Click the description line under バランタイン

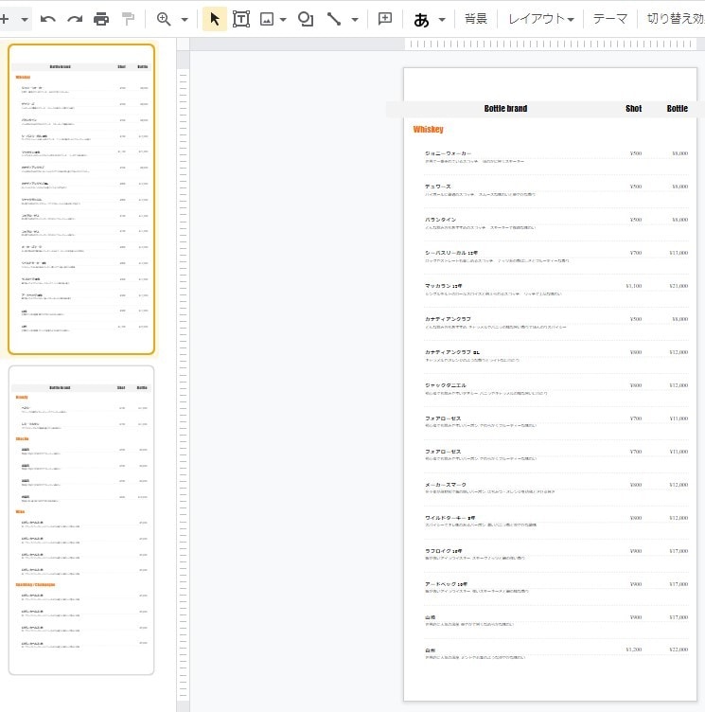(x=481, y=227)
